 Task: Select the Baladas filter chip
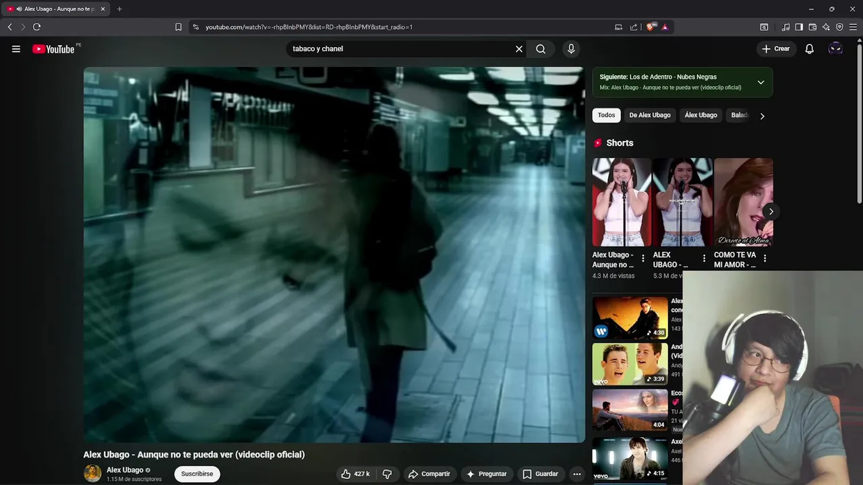tap(739, 115)
